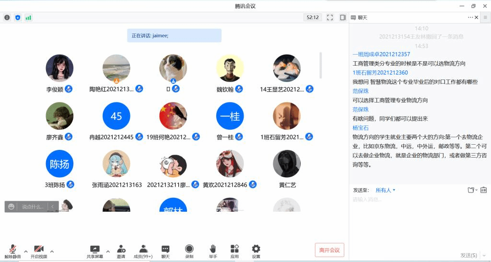Click the meeting info icon in top bar
Viewport: 491px width, 262px height.
[7, 18]
